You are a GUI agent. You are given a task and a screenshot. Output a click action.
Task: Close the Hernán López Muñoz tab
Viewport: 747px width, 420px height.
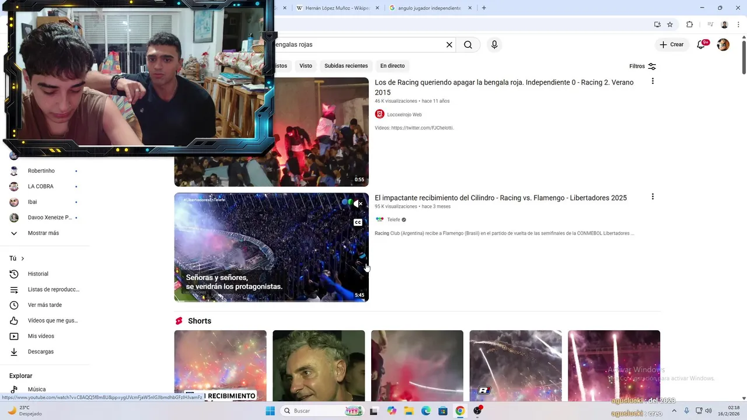tap(377, 8)
